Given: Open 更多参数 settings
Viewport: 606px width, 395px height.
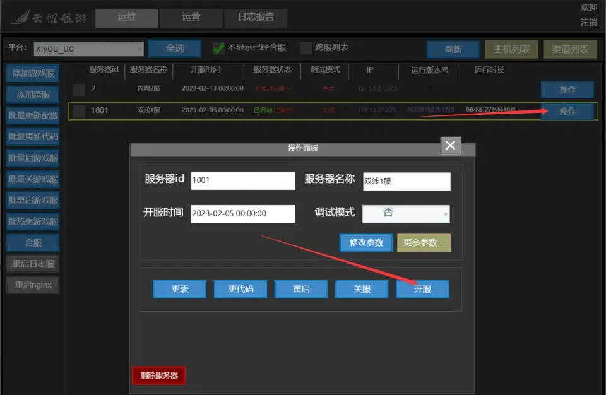Looking at the screenshot, I should tap(424, 243).
